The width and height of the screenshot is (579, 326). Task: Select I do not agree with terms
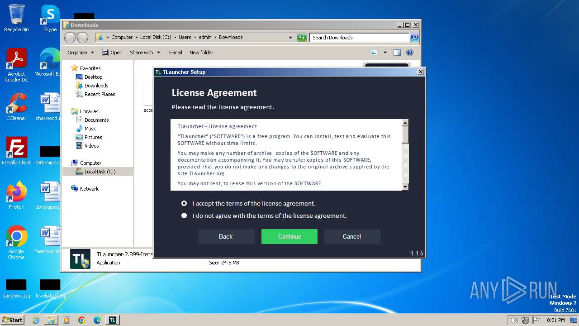[184, 216]
